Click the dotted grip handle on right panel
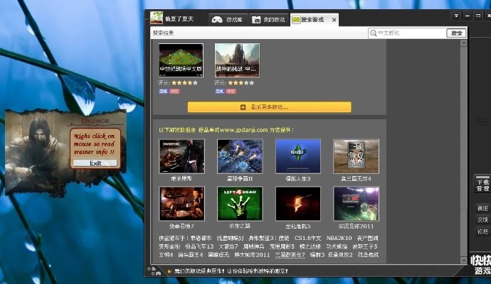Viewport: 491px width, 284px height. coord(482,122)
